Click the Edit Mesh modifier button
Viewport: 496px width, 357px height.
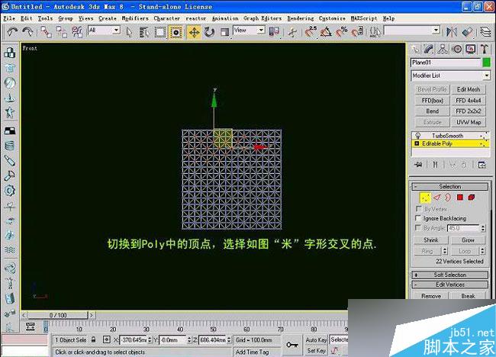click(x=469, y=89)
